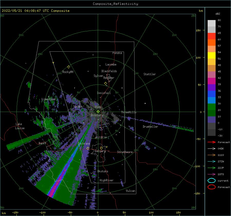Viewport: 231px width, 216px height.
Task: Click the white 04DK arrow legend icon
Action: point(211,148)
